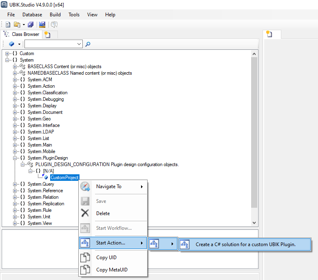Click the open database folder icon

17,25
